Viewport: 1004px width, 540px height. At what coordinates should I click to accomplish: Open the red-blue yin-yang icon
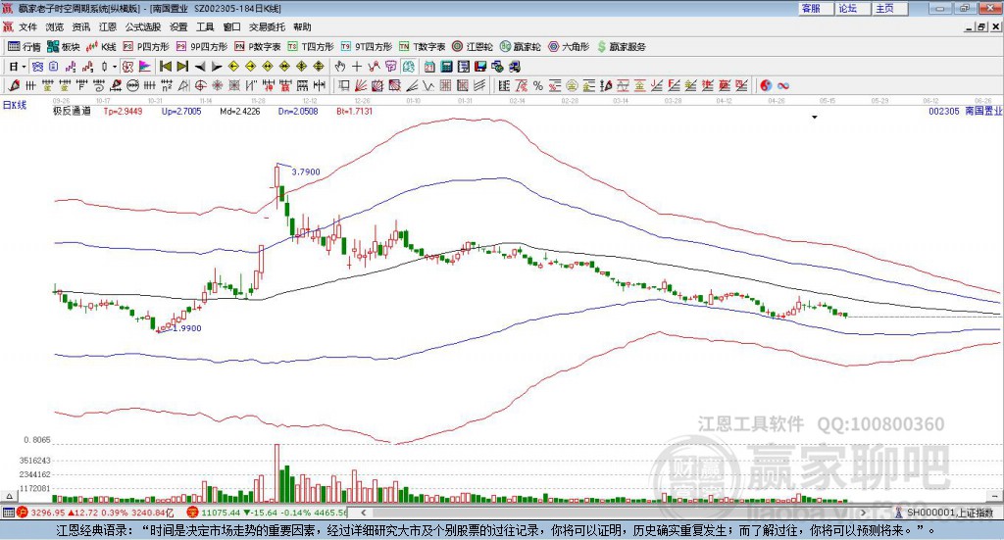tap(766, 85)
